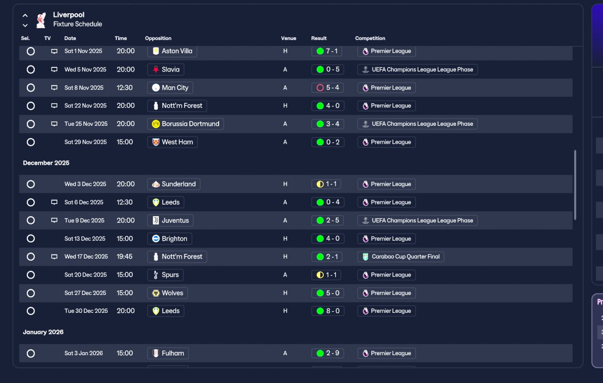The image size is (603, 383).
Task: Select the Aston Villa fixture radio button
Action: [31, 51]
